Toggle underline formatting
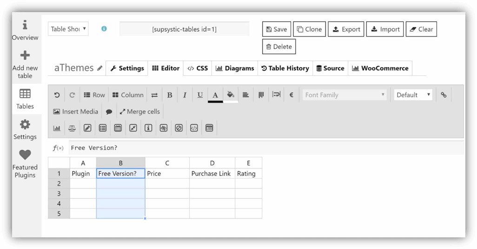The image size is (477, 249). (x=200, y=95)
